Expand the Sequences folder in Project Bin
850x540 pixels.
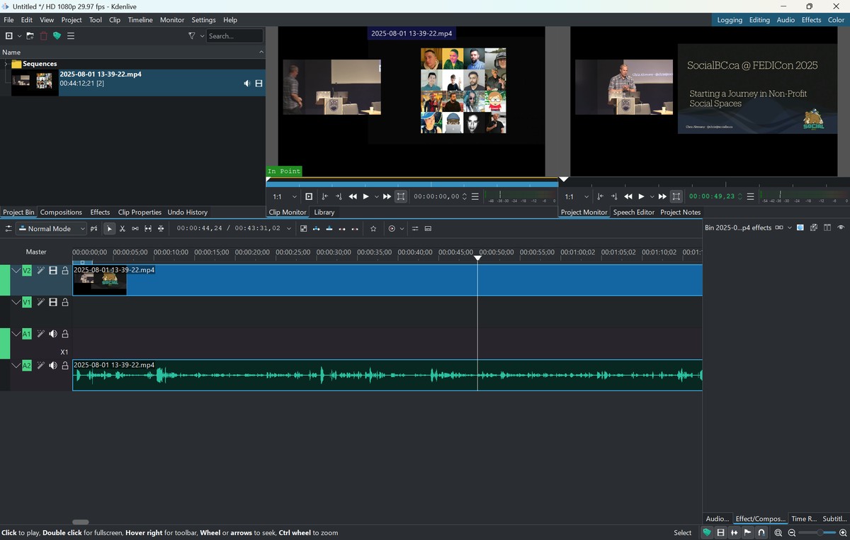click(6, 64)
